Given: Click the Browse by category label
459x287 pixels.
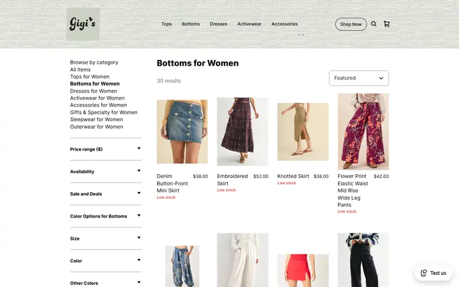Looking at the screenshot, I should coord(94,63).
